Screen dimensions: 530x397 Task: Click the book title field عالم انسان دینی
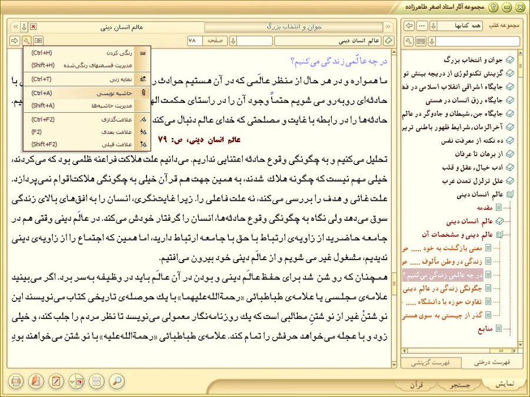click(x=328, y=41)
